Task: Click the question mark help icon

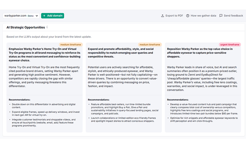Action: [188, 16]
